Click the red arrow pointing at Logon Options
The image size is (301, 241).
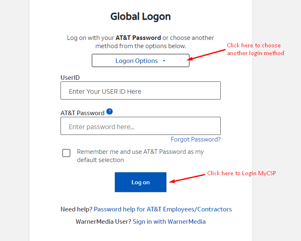click(206, 55)
